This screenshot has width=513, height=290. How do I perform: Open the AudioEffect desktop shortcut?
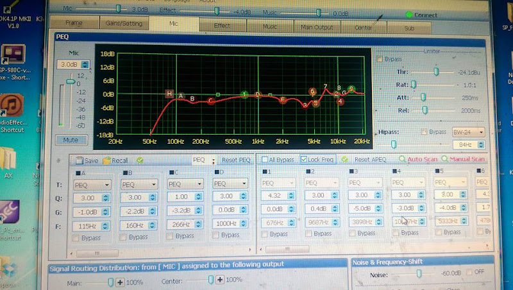(x=12, y=114)
